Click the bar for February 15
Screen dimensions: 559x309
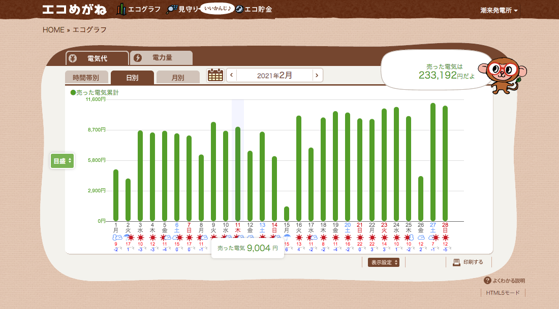287,214
